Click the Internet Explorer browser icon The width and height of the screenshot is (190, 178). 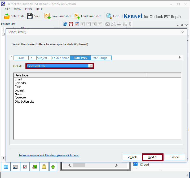coord(65,24)
